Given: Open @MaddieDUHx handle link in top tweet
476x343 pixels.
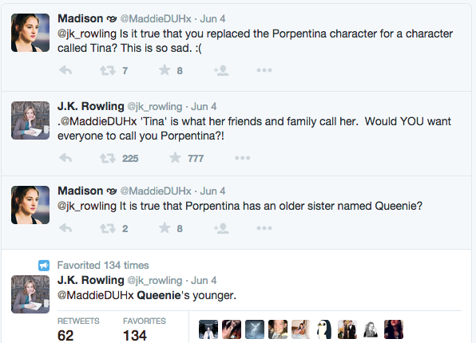Looking at the screenshot, I should point(156,19).
